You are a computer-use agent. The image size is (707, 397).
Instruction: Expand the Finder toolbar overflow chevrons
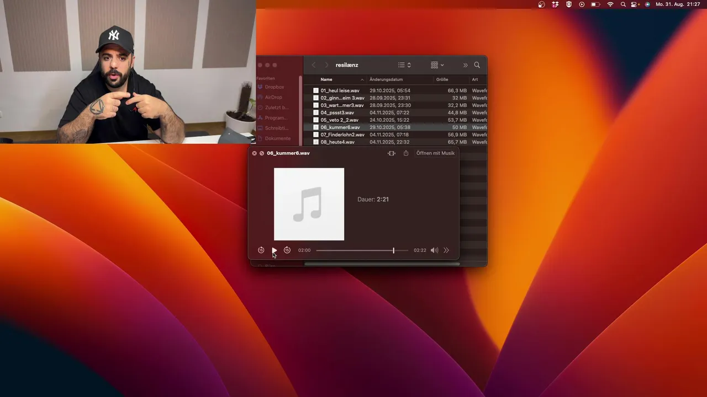[465, 65]
